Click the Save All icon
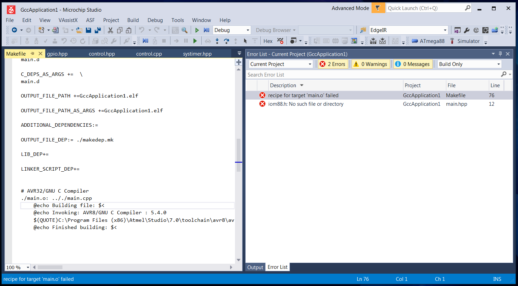Image resolution: width=518 pixels, height=286 pixels. tap(98, 30)
